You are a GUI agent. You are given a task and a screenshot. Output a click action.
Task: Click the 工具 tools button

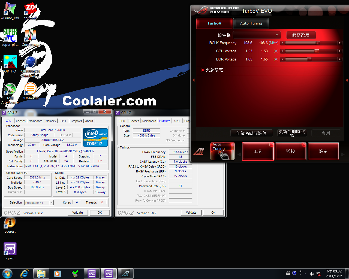click(258, 151)
